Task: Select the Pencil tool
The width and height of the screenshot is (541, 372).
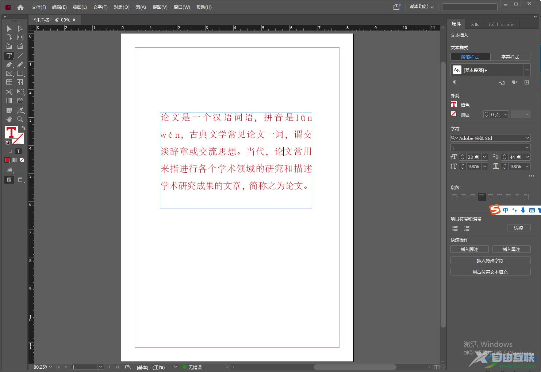Action: point(20,65)
